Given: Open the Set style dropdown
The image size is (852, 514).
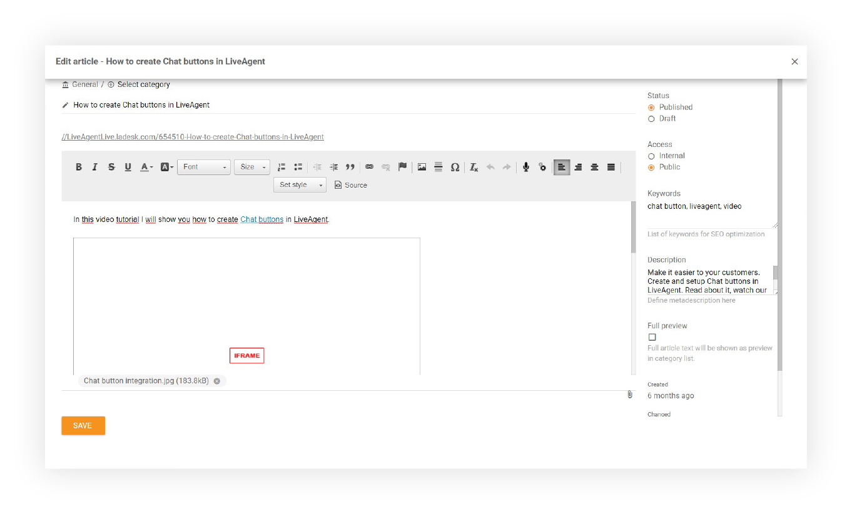Looking at the screenshot, I should (299, 184).
